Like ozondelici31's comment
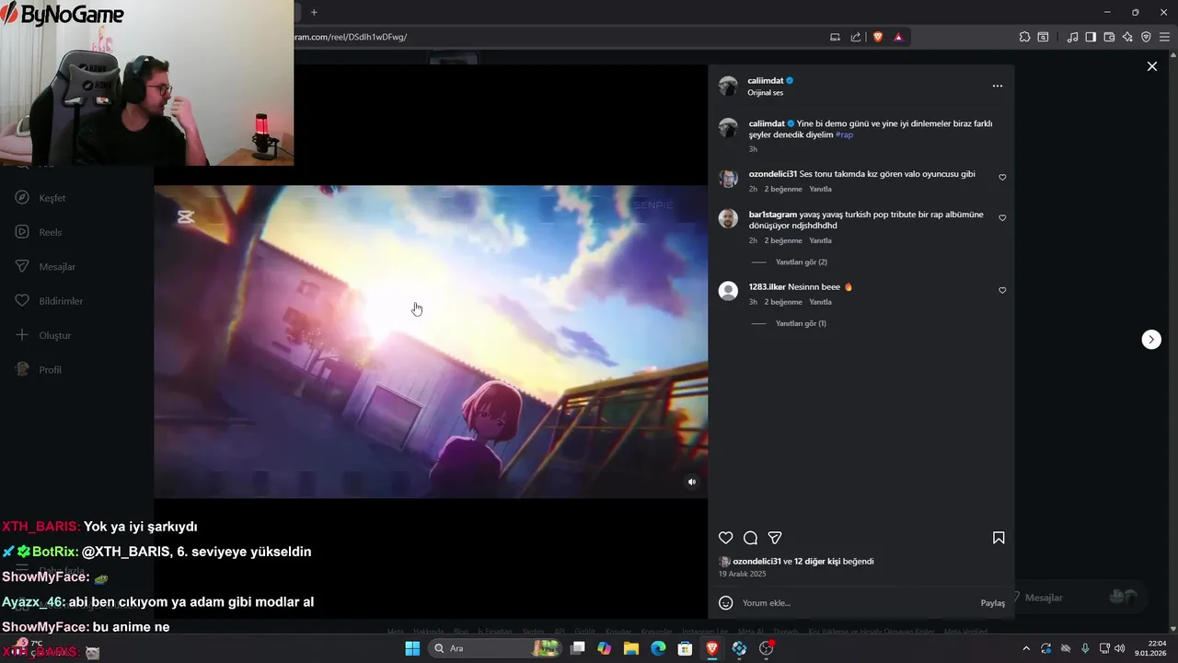This screenshot has height=663, width=1178. pyautogui.click(x=1002, y=178)
